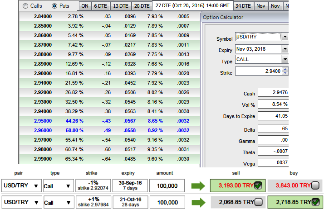Click the Days to Expire field
Image resolution: width=324 pixels, height=209 pixels.
[x=272, y=116]
